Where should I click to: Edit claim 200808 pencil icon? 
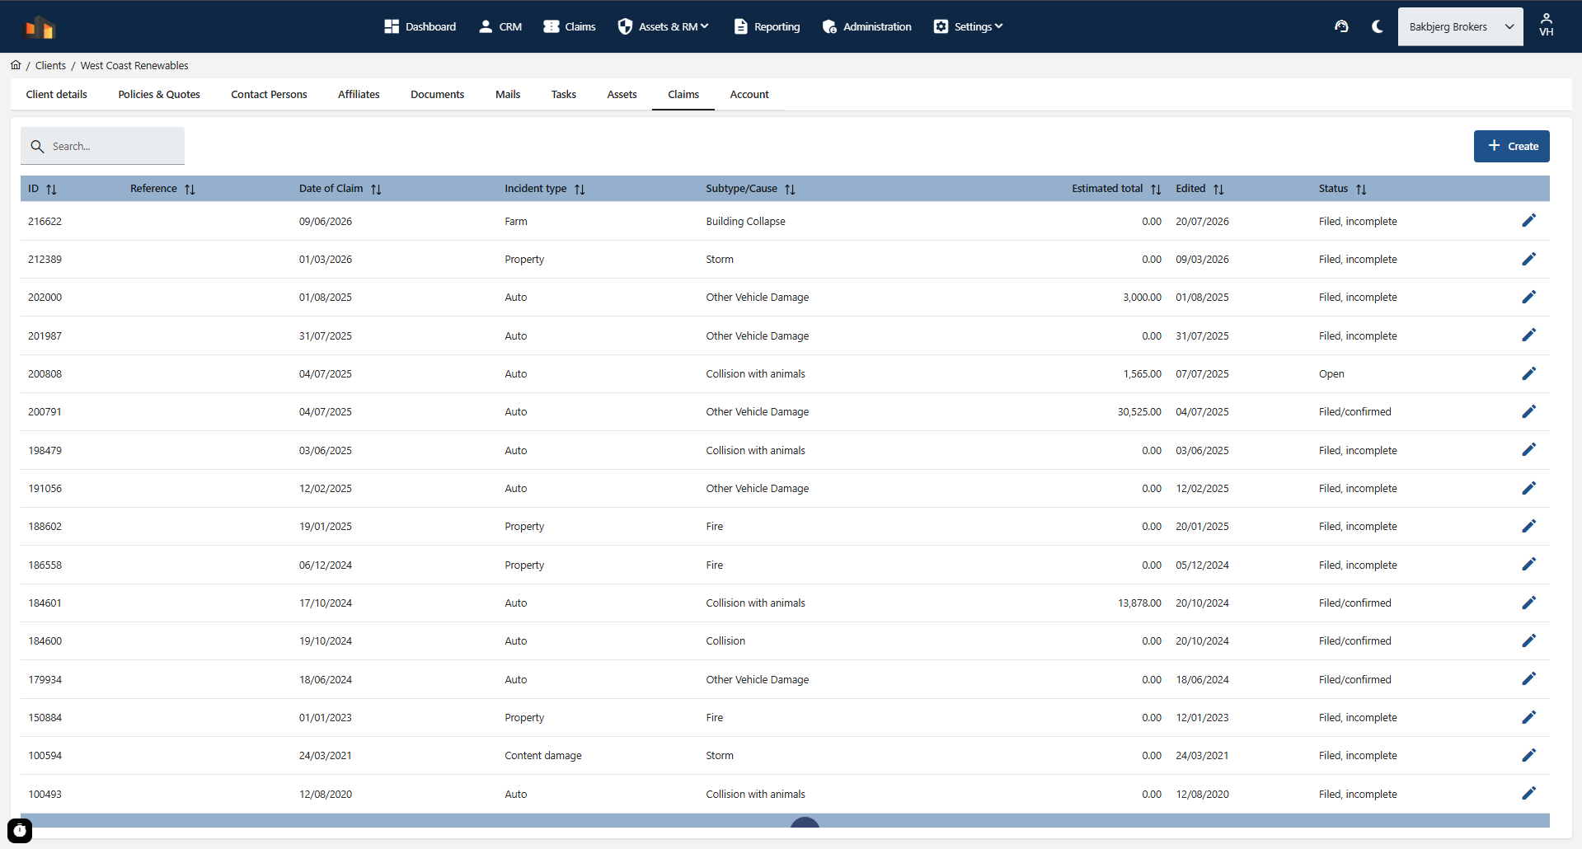[x=1528, y=373]
